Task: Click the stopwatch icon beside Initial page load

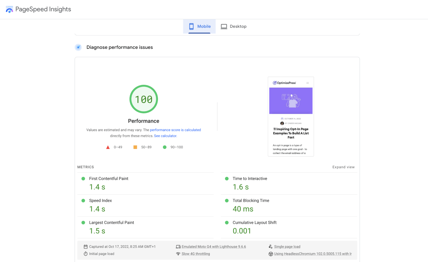Action: click(x=86, y=254)
